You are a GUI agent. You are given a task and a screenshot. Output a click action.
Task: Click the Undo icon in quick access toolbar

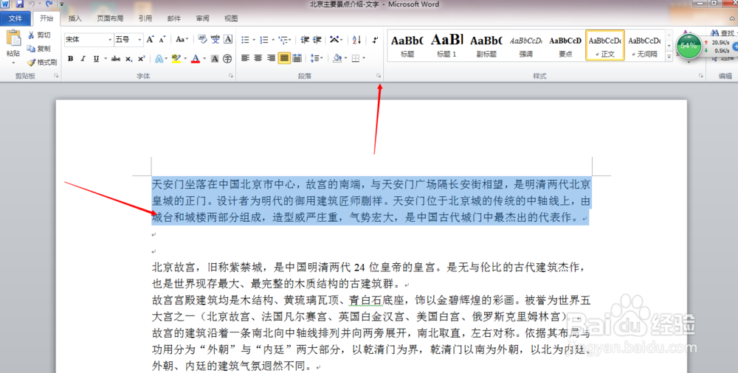point(32,4)
